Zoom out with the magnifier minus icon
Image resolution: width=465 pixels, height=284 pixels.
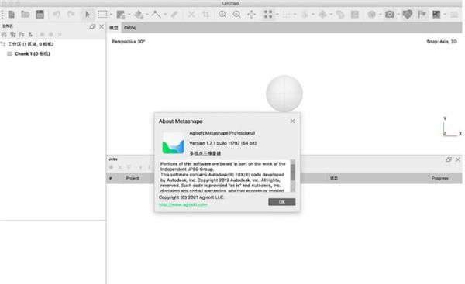(x=236, y=14)
